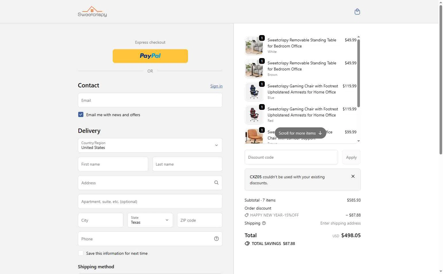Click the HAPPY NEW YEAR-15%OFF discount text

pos(274,215)
